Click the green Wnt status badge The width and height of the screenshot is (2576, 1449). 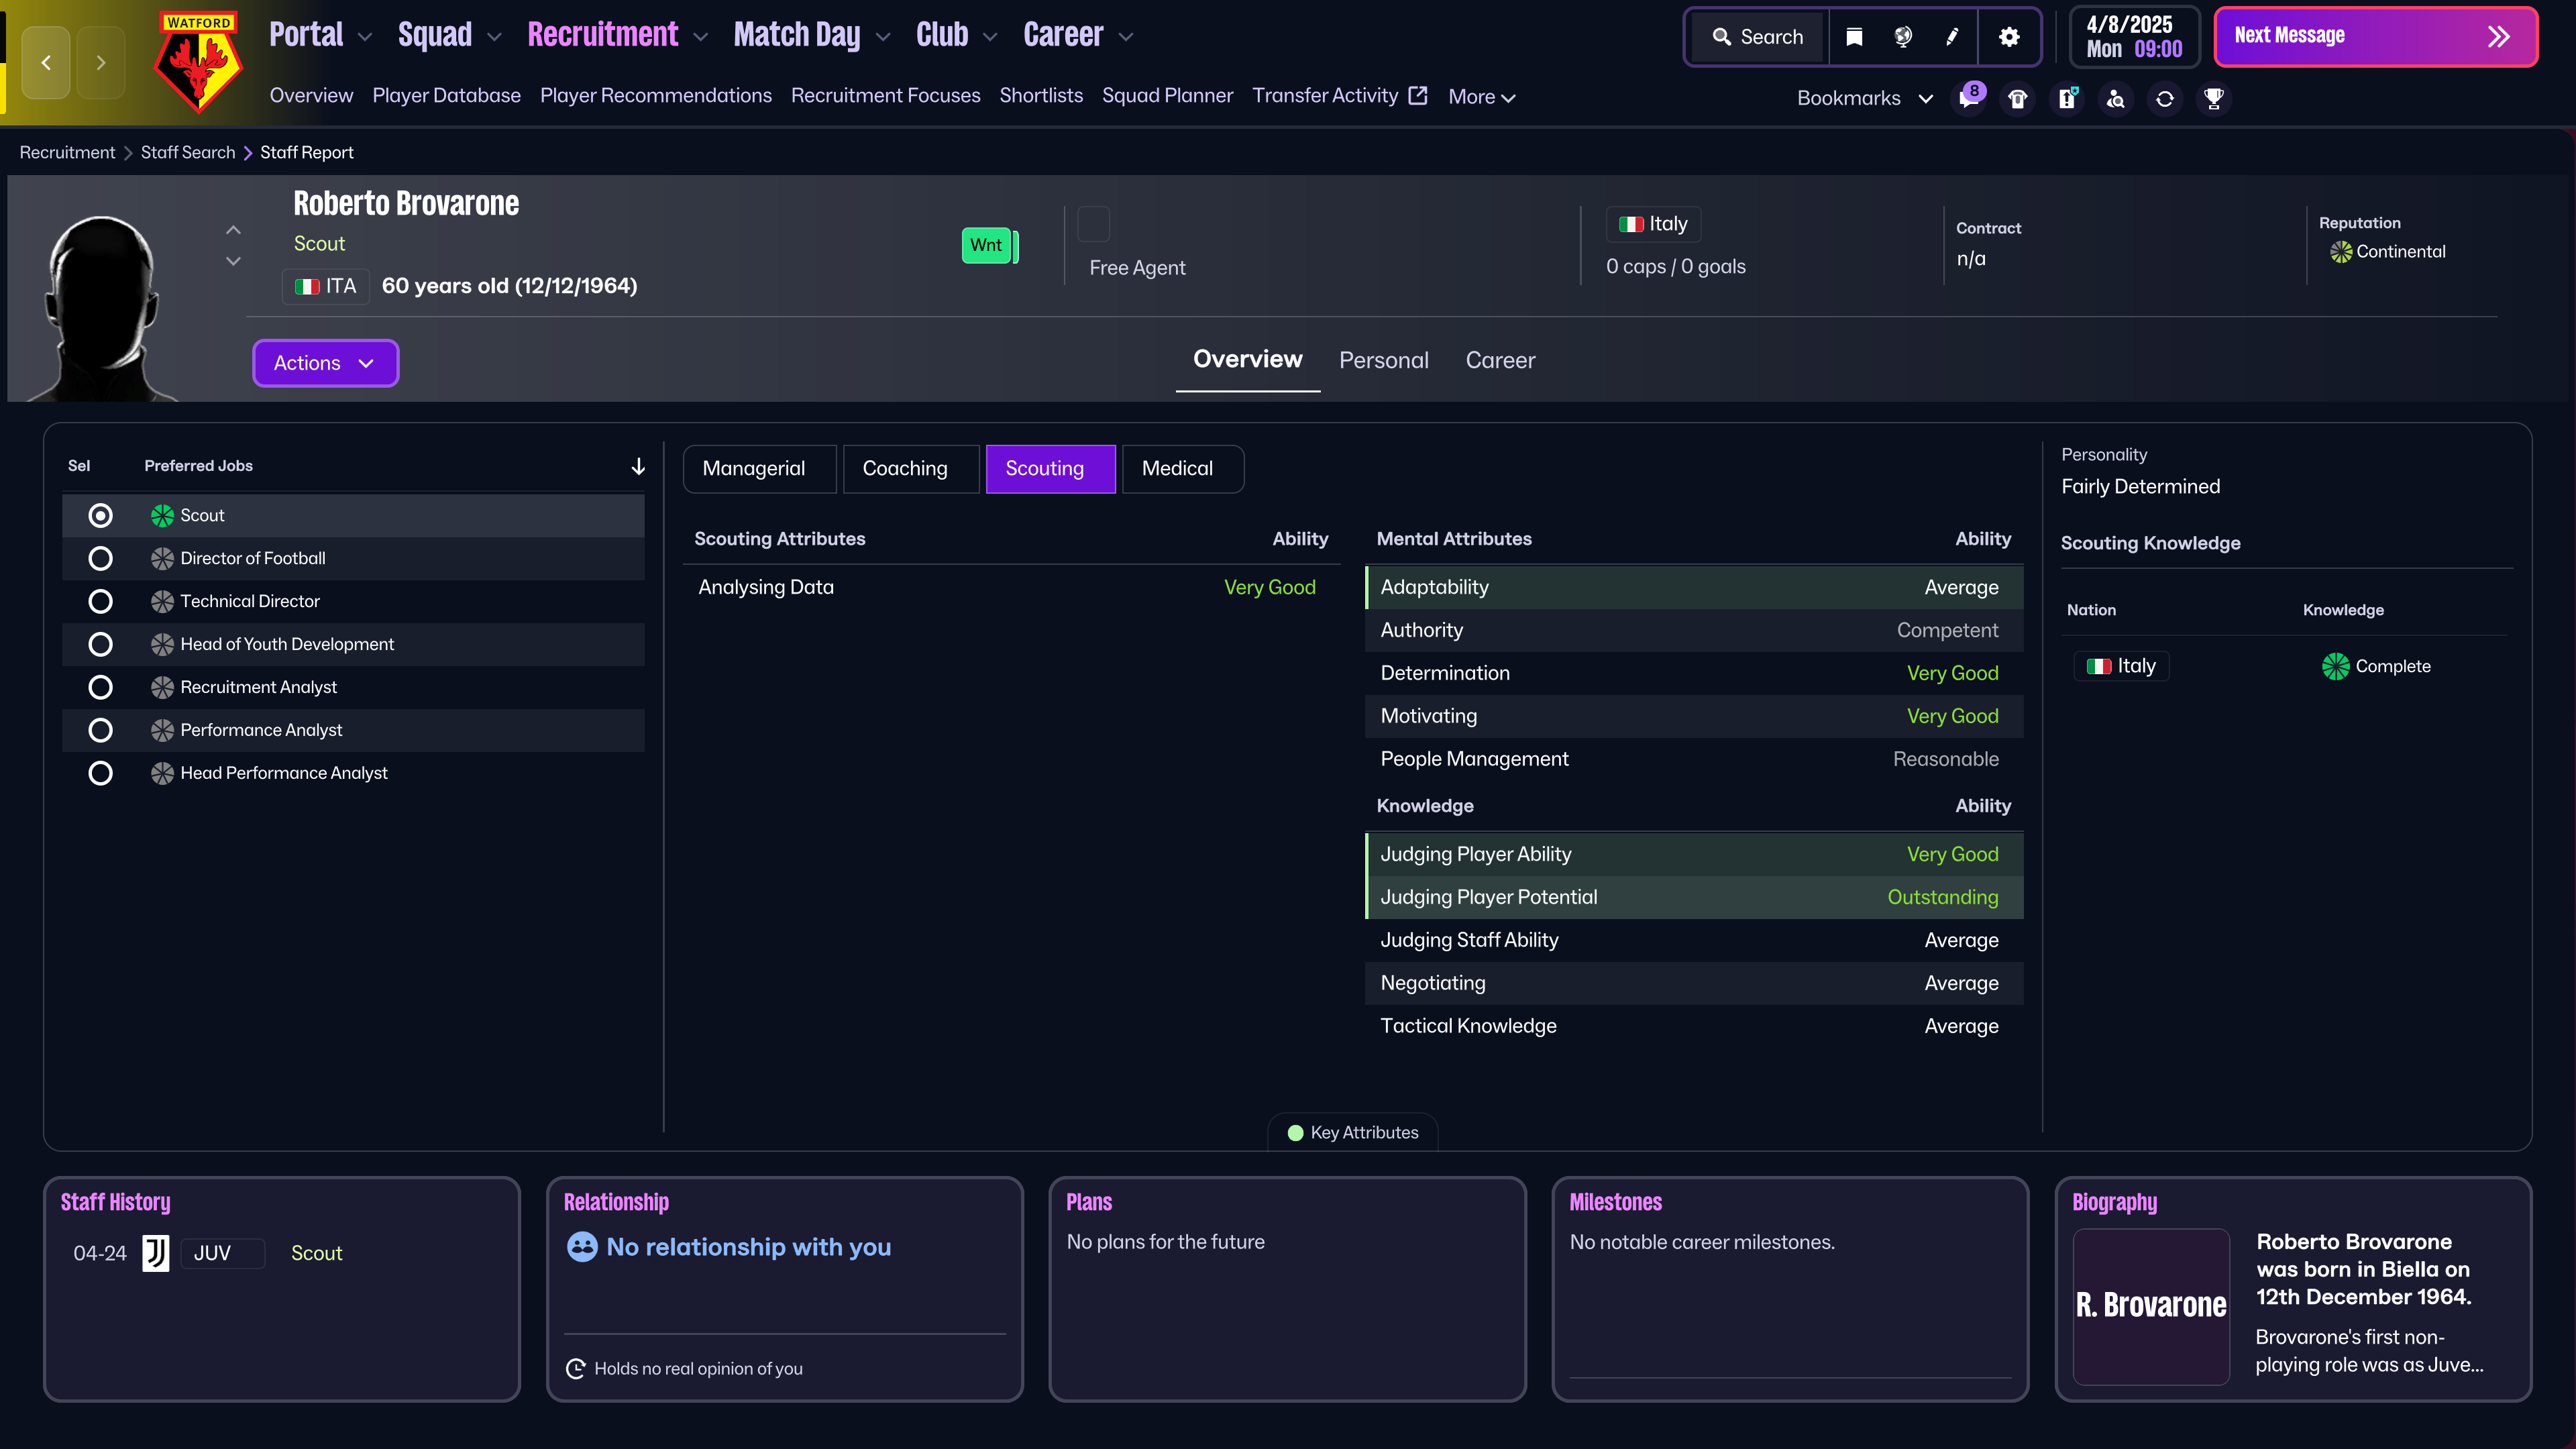986,245
